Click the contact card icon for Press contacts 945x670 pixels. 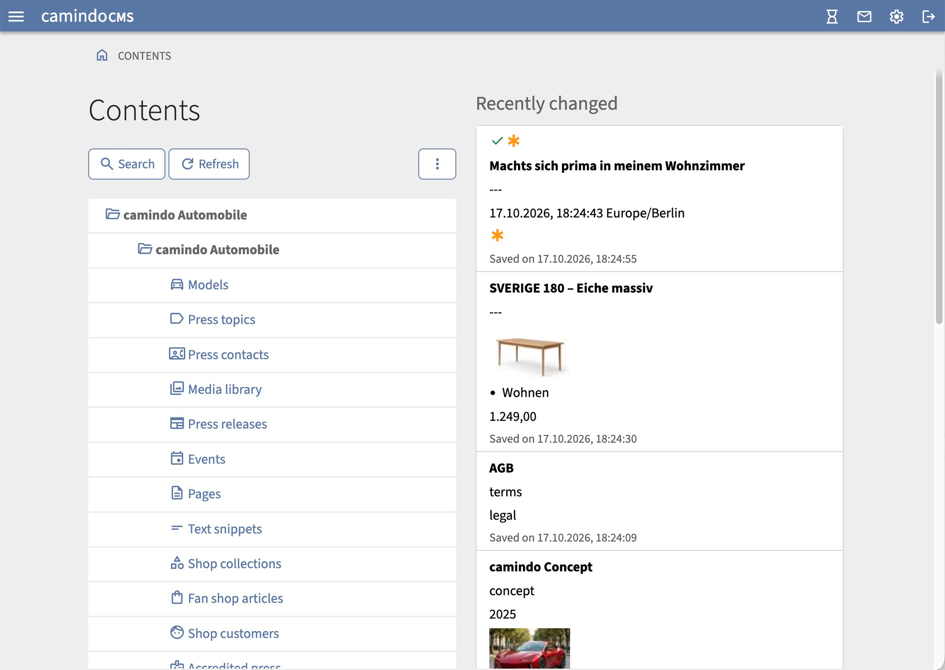177,354
